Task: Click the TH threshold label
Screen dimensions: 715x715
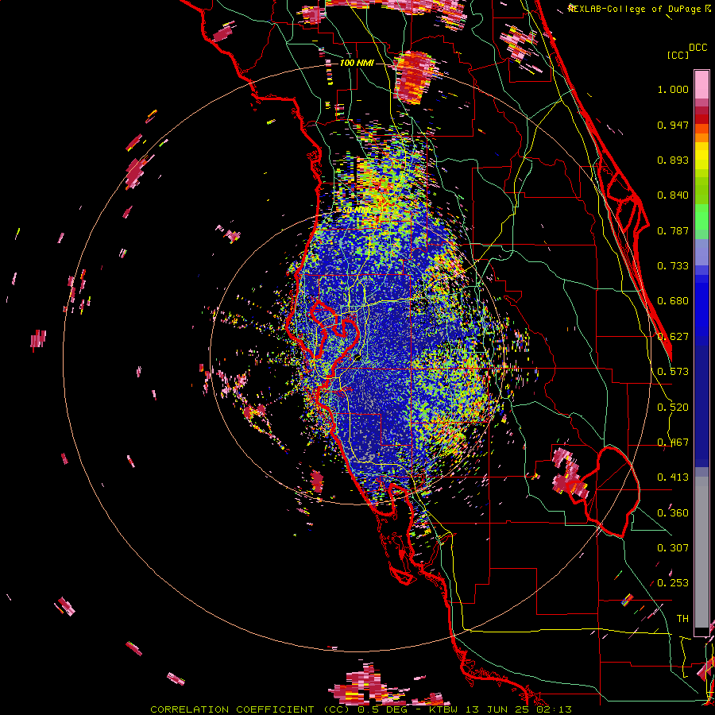Action: (x=682, y=619)
